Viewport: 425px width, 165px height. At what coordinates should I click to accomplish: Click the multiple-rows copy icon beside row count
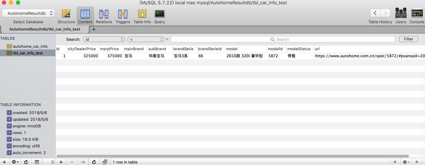pos(105,162)
